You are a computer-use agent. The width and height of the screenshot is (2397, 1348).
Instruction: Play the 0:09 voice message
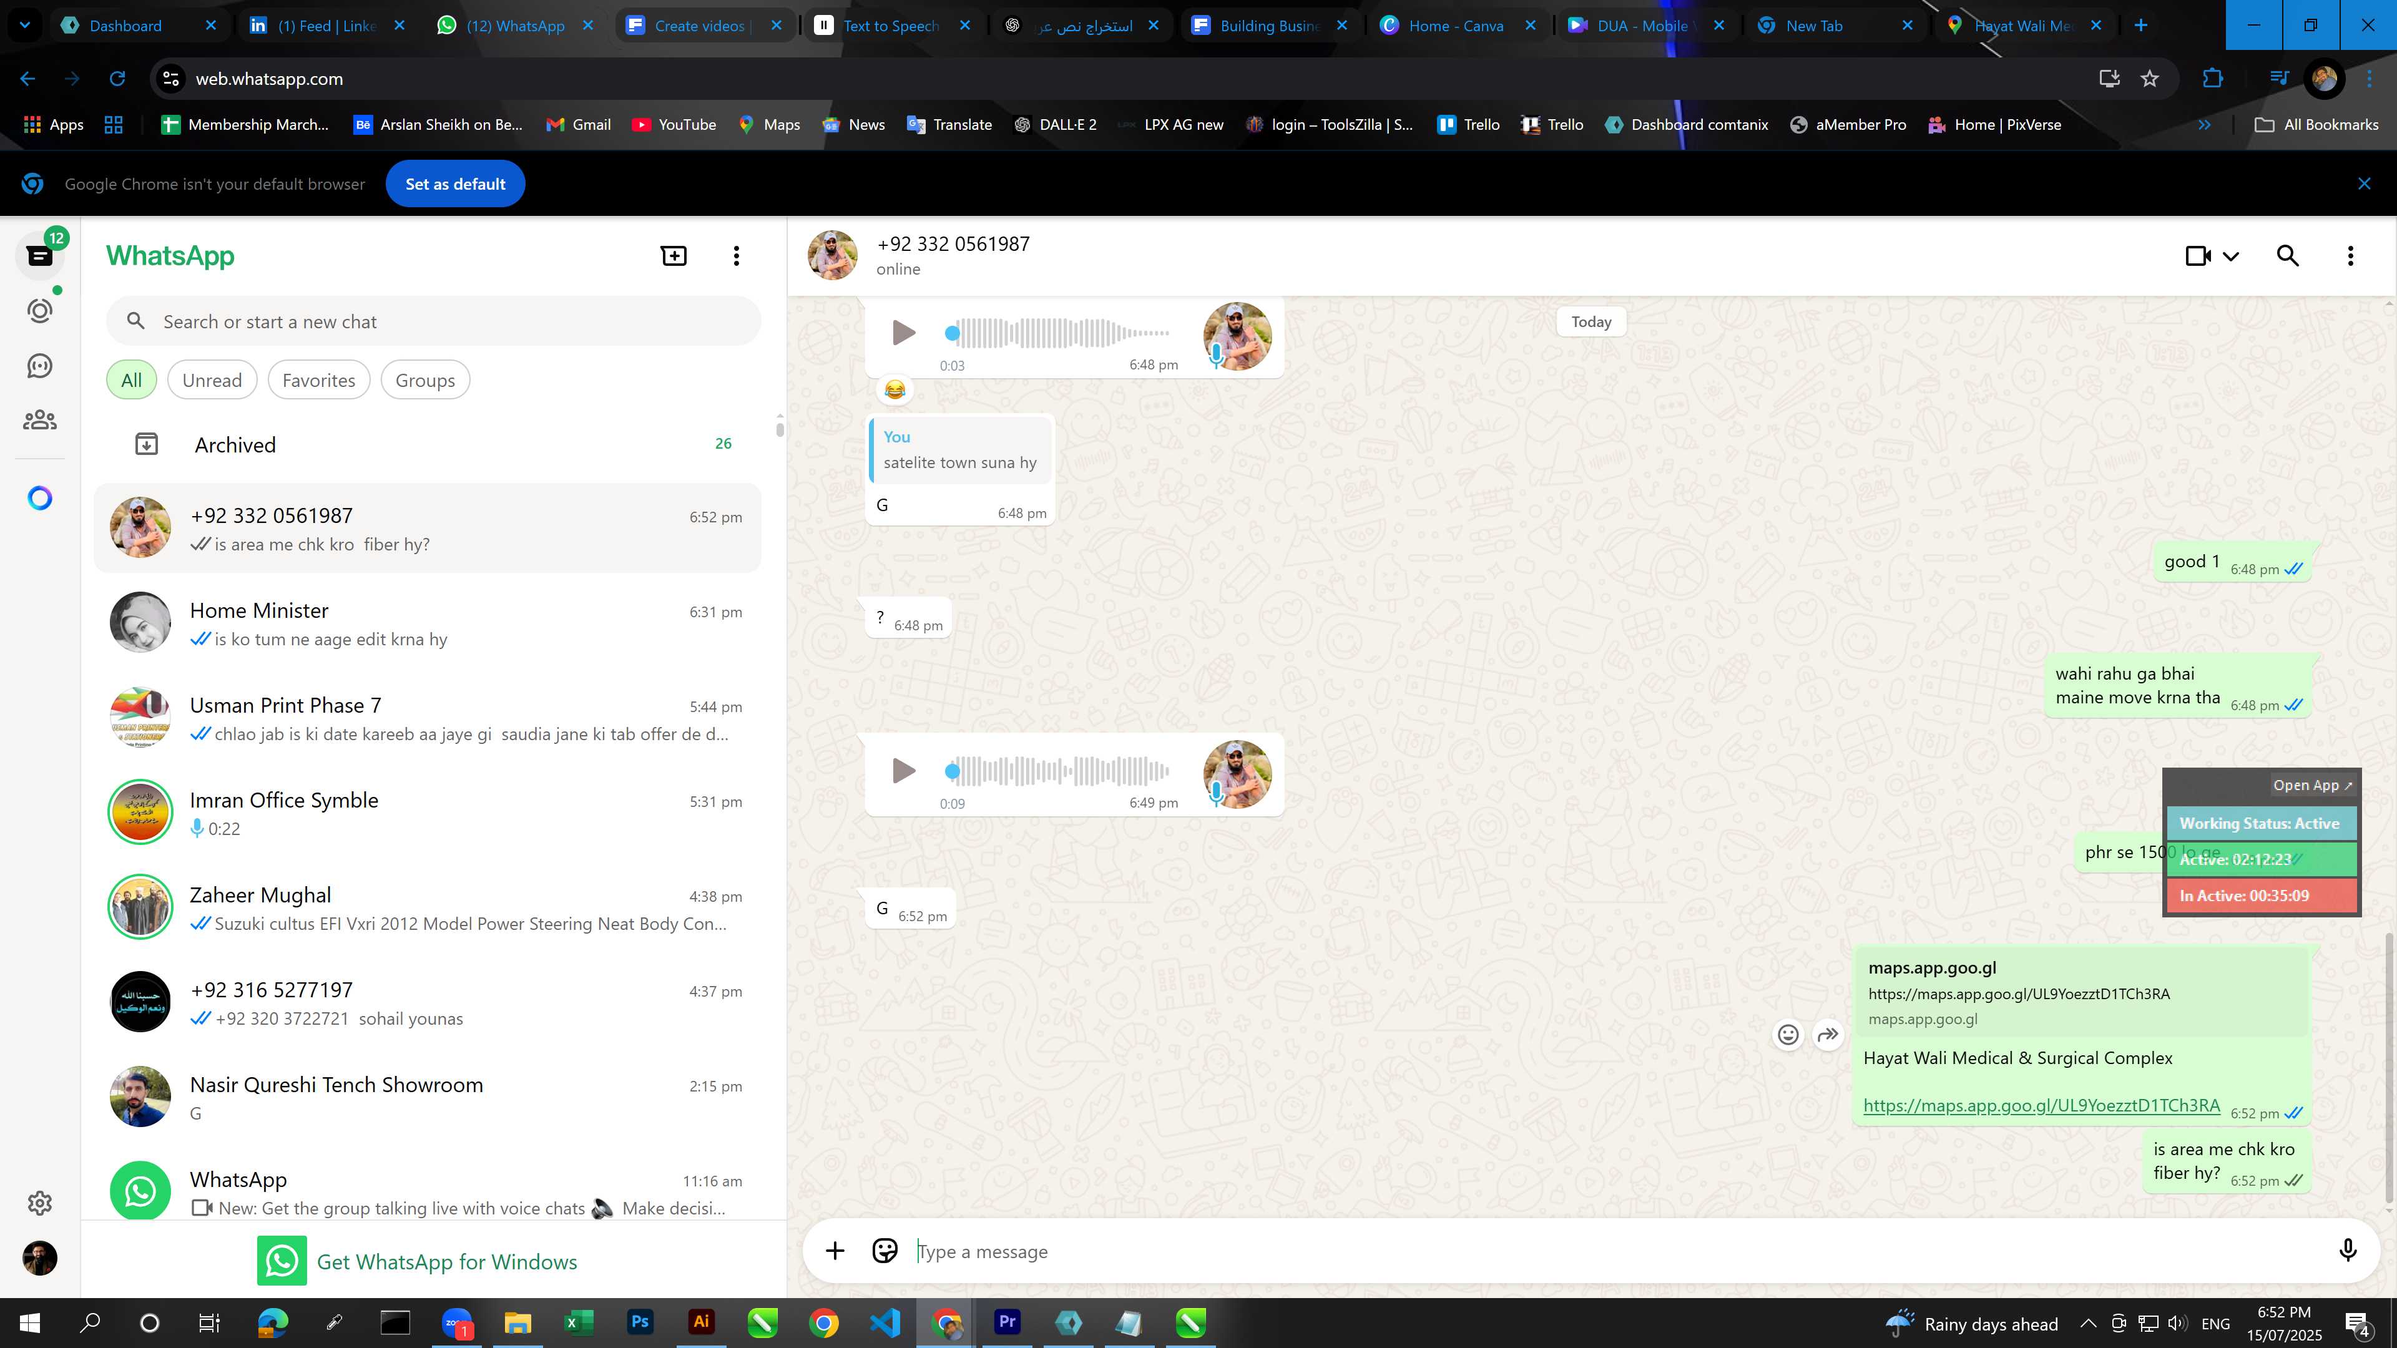(x=903, y=771)
